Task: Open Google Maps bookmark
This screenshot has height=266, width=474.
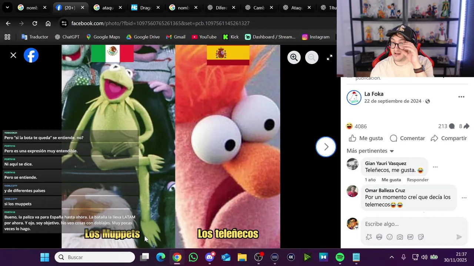Action: tap(103, 37)
